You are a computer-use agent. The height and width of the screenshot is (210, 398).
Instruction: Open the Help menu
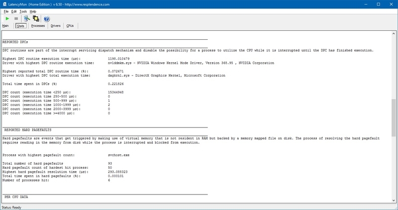click(33, 11)
